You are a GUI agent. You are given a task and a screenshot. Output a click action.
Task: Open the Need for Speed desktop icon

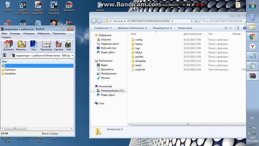point(38,8)
